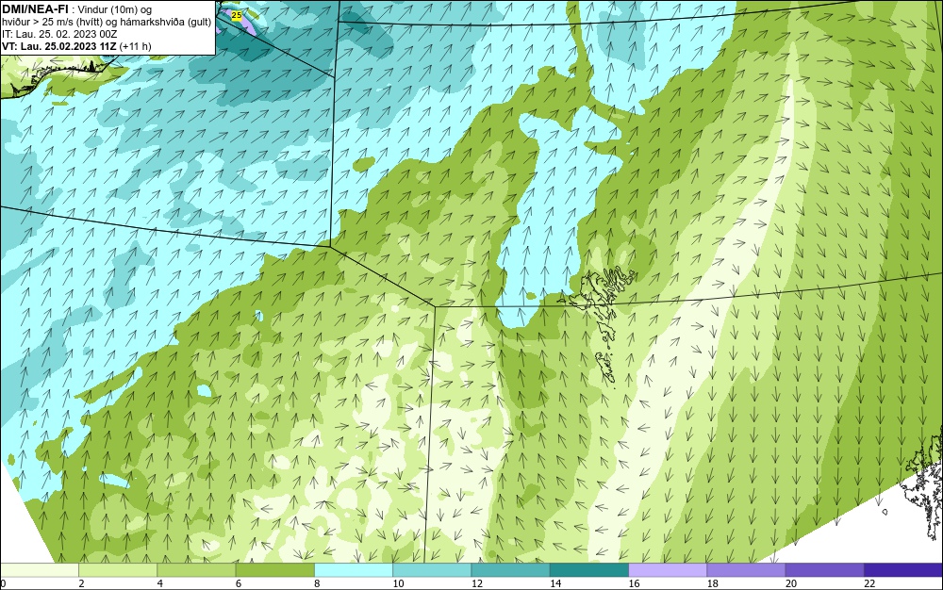Click the "6" tick label on the color scale

pyautogui.click(x=239, y=583)
